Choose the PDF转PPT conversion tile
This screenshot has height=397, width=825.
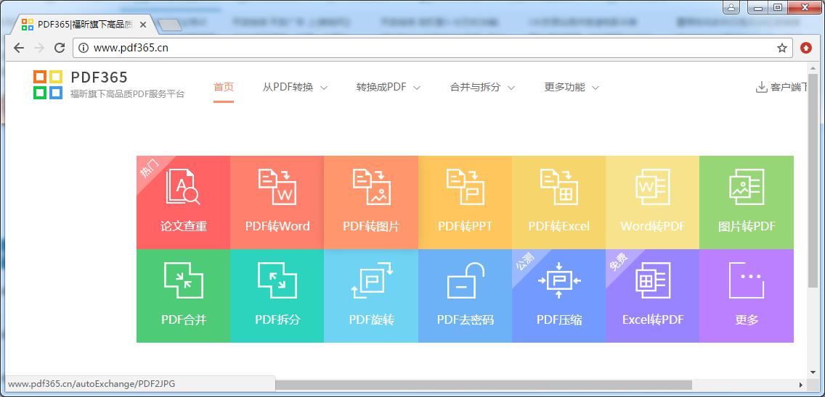(x=465, y=202)
